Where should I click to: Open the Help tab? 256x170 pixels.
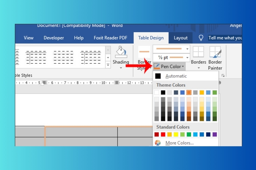[x=79, y=38]
